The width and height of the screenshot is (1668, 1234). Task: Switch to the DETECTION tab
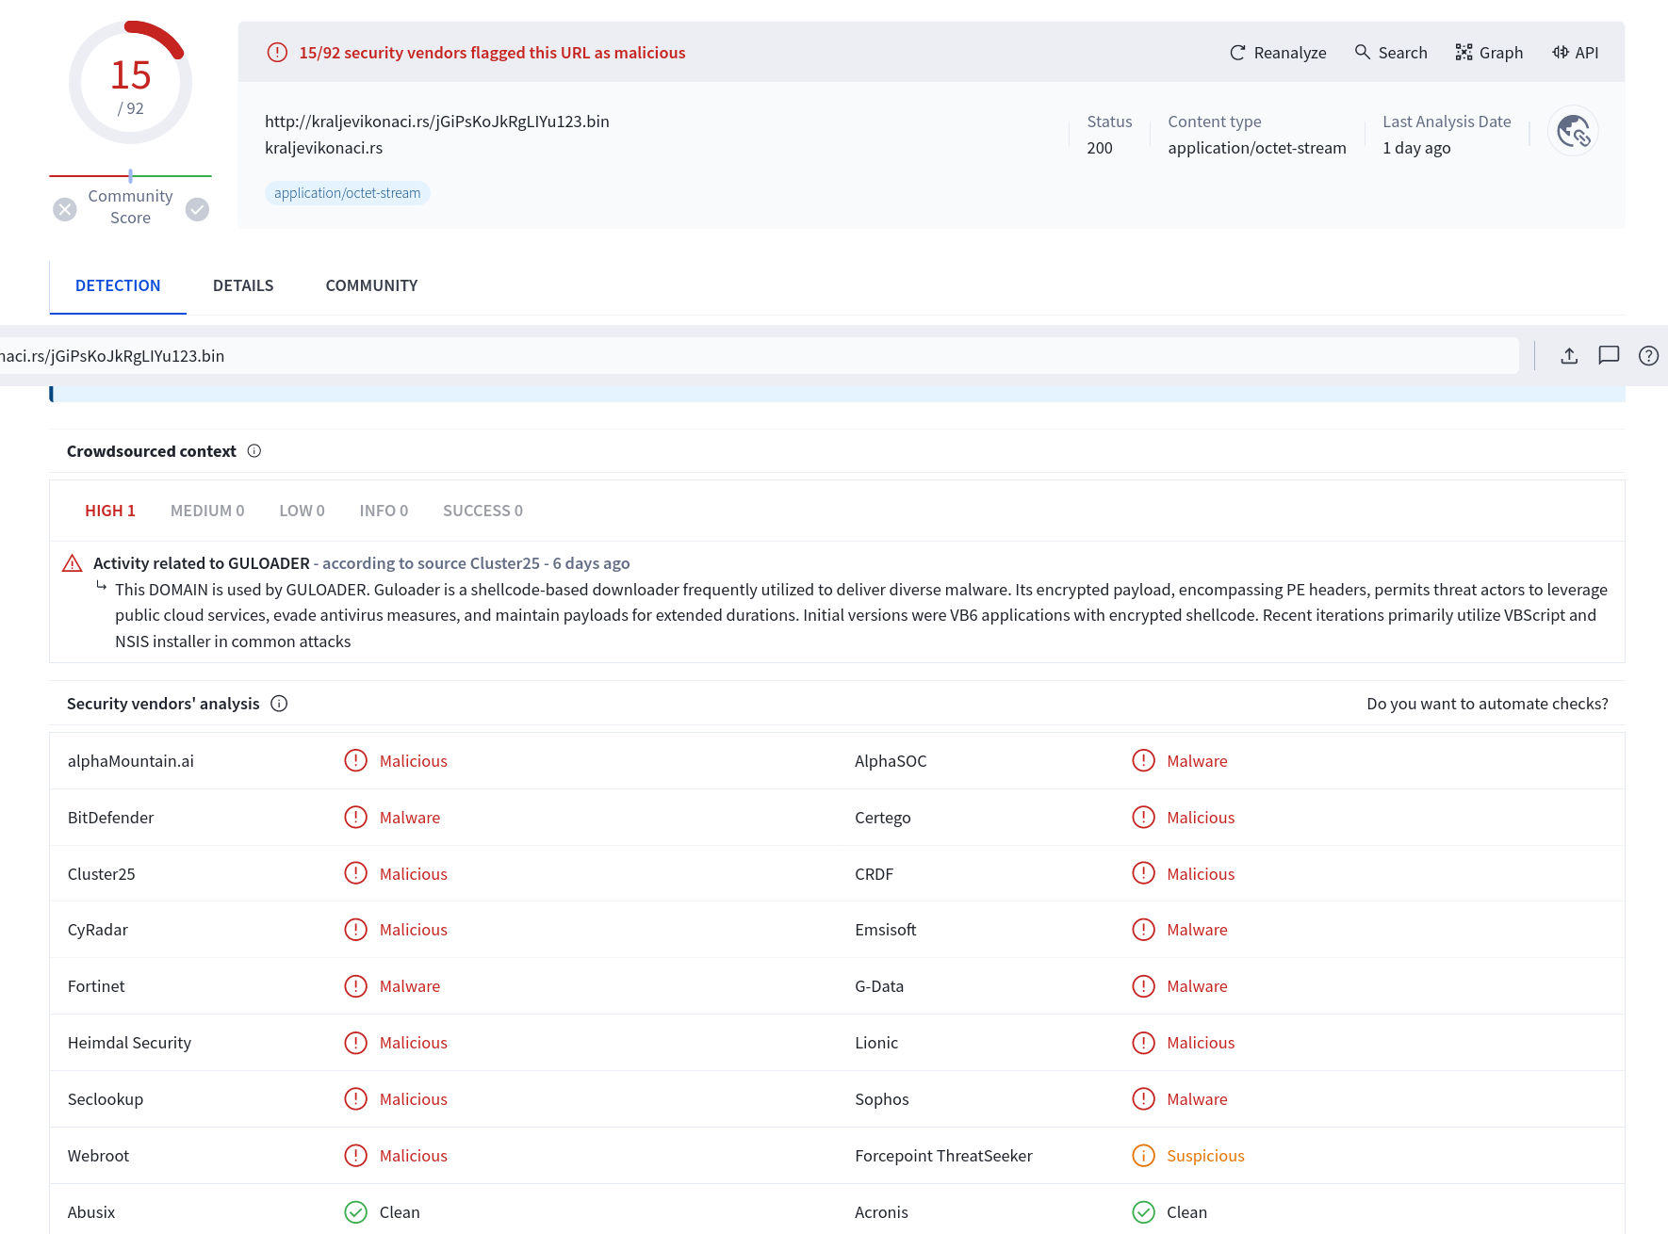tap(118, 285)
